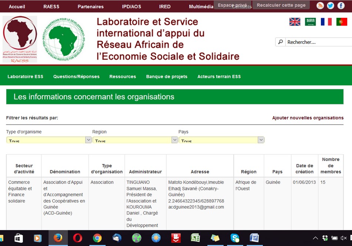Select the French flag language
Screen dimensions: 352x246
pos(326,22)
